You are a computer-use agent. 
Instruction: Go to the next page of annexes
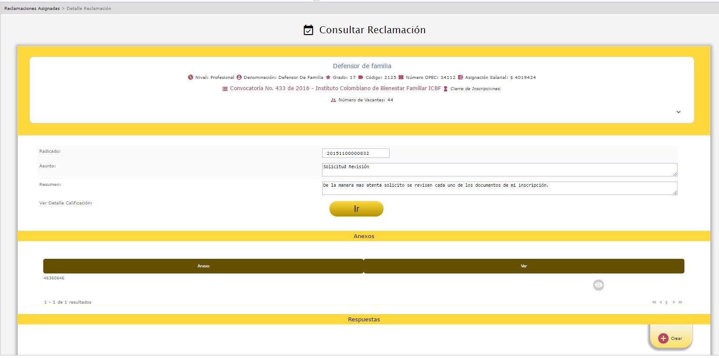674,302
